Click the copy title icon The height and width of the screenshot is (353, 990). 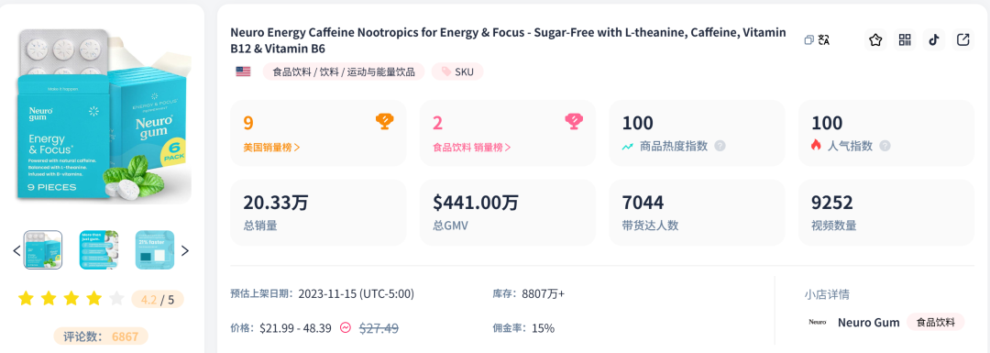coord(808,39)
